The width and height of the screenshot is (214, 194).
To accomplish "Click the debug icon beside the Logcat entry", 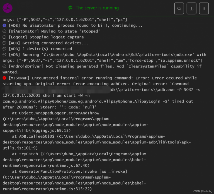I will coord(4,37).
